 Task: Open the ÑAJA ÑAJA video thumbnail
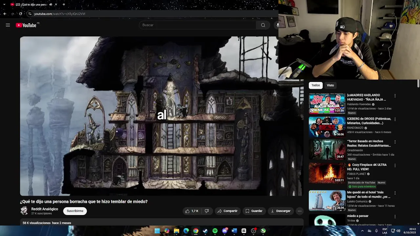(327, 104)
